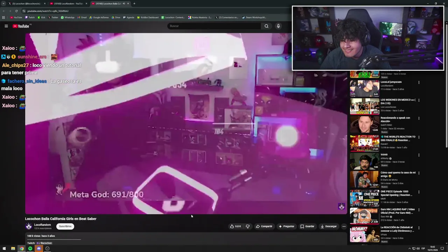The image size is (448, 252).
Task: Open the KickBot Dashboard bookmark
Action: tap(148, 17)
